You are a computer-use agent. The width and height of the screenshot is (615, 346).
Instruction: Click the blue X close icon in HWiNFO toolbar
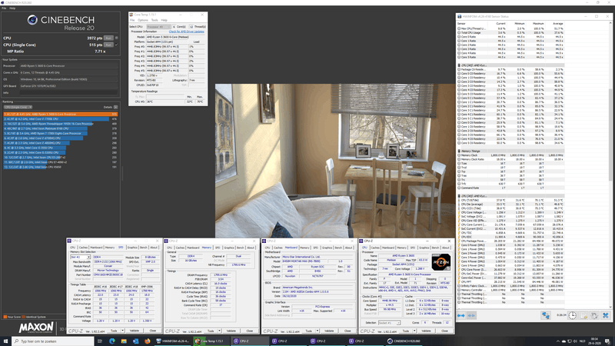606,315
